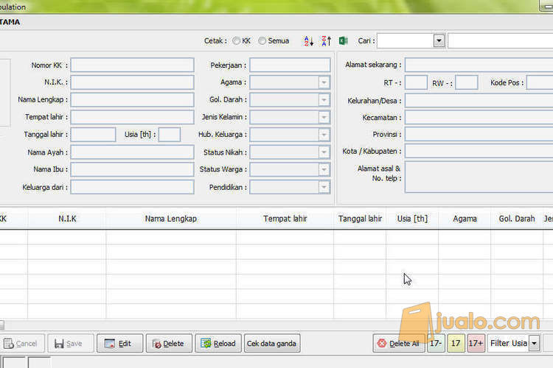Select the Semua print radio option

pyautogui.click(x=262, y=41)
